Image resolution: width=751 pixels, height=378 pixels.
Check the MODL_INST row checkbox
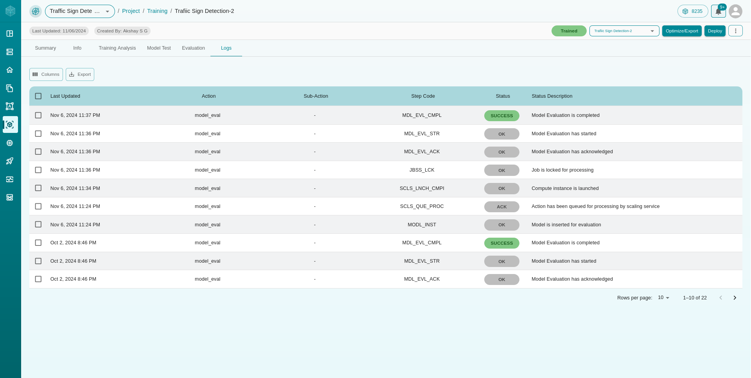tap(38, 224)
